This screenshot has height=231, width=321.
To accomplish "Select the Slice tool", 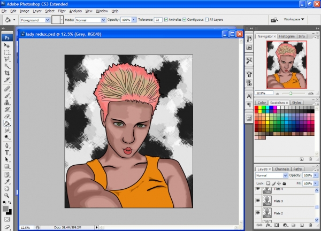I will [x=7, y=80].
